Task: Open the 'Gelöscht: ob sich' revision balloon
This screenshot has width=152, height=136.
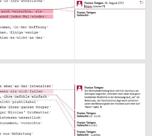Action: pos(89,115)
